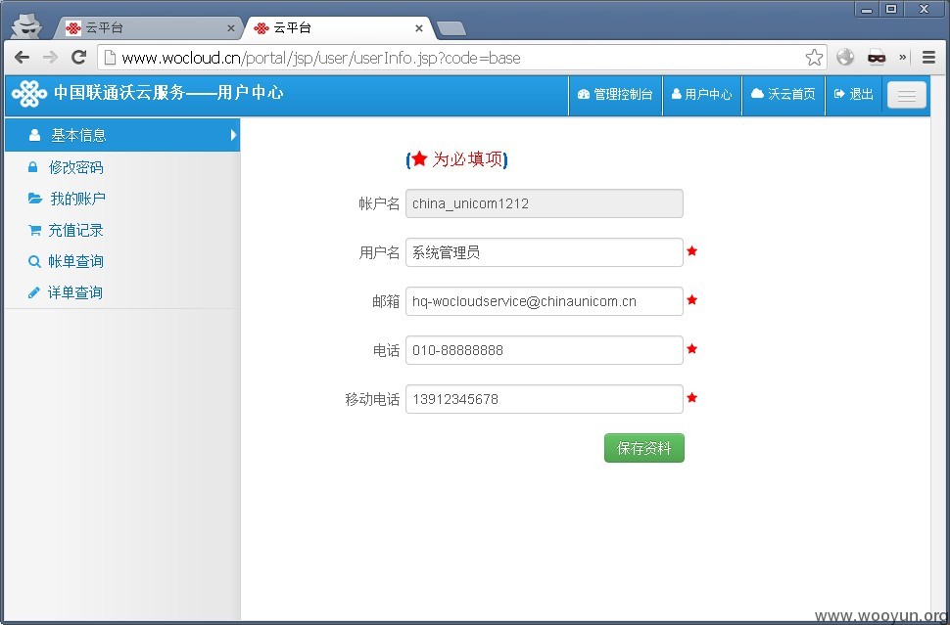Reload the page with refresh icon
950x625 pixels.
78,58
